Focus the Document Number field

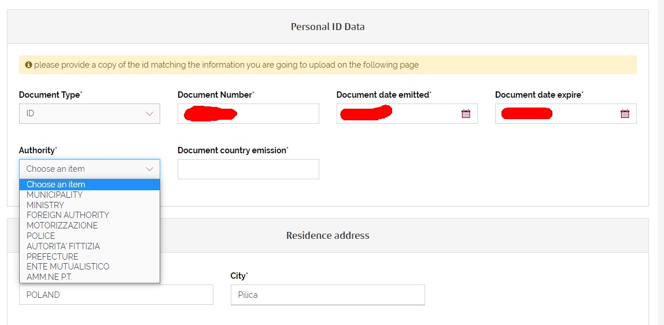point(248,113)
